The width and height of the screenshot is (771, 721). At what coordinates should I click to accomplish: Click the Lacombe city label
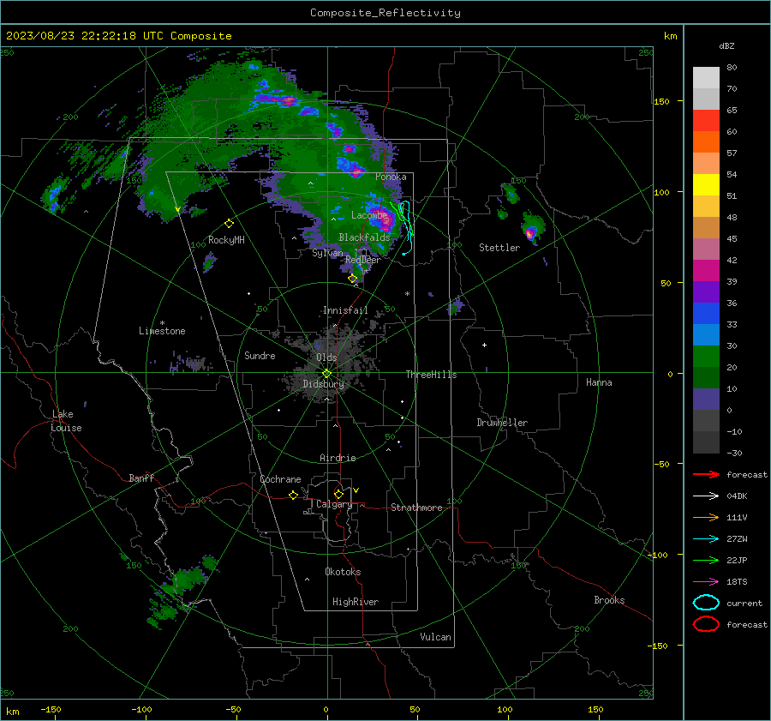(369, 215)
